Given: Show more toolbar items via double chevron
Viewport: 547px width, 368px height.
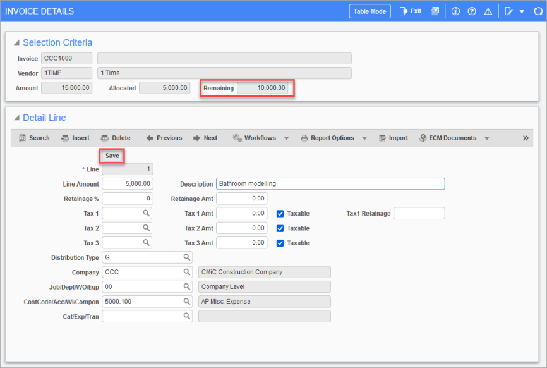Looking at the screenshot, I should click(x=526, y=138).
